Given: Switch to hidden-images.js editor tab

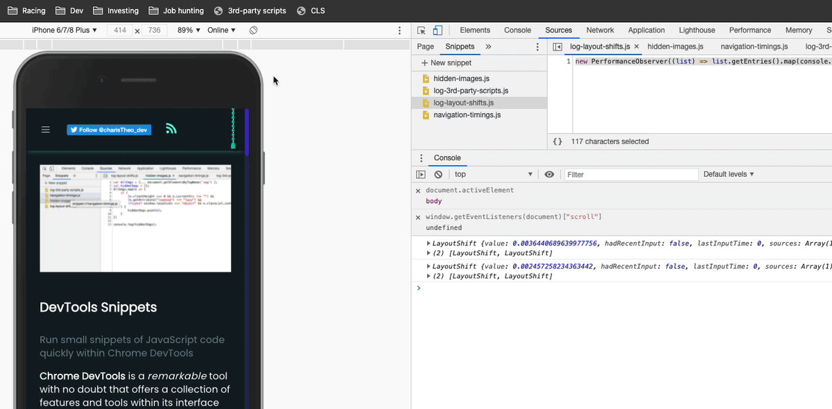Looking at the screenshot, I should coord(675,46).
